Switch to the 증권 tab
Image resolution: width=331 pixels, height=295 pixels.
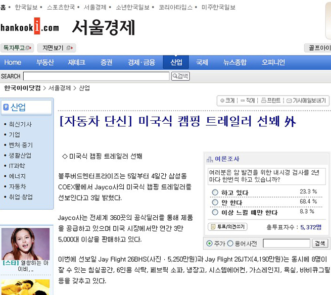tap(107, 62)
